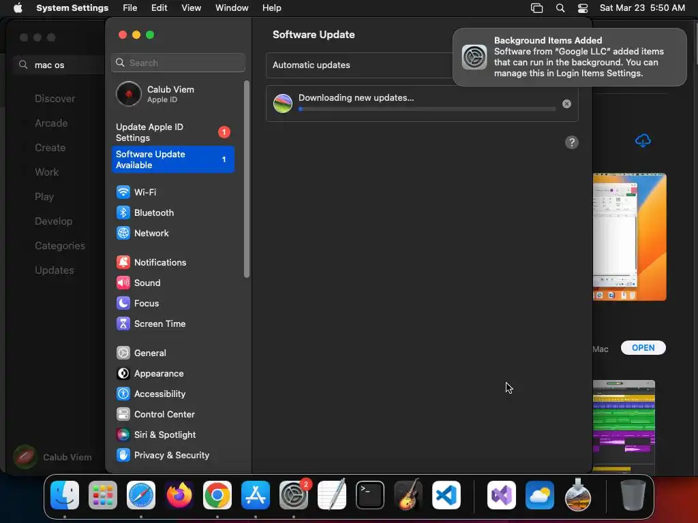Click the macOS update icon beside Downloading
This screenshot has width=698, height=523.
[283, 104]
